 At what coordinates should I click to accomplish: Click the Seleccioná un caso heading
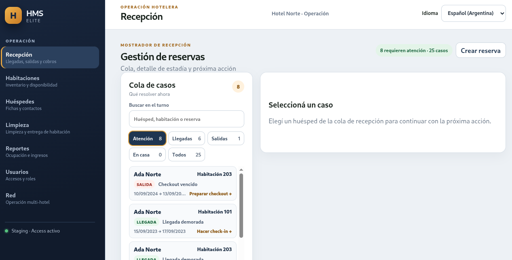pyautogui.click(x=301, y=105)
